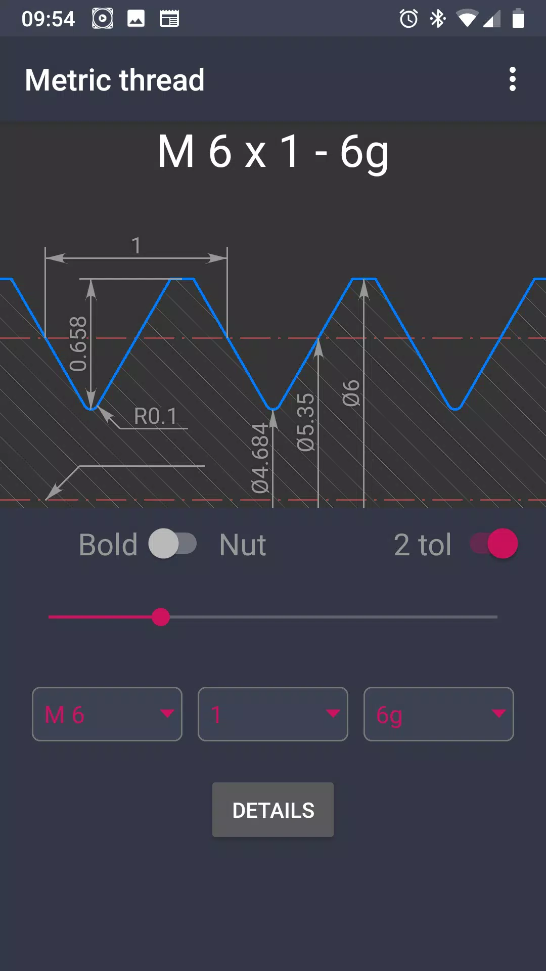
Task: Turn off the 2 tol switch
Action: click(x=494, y=544)
